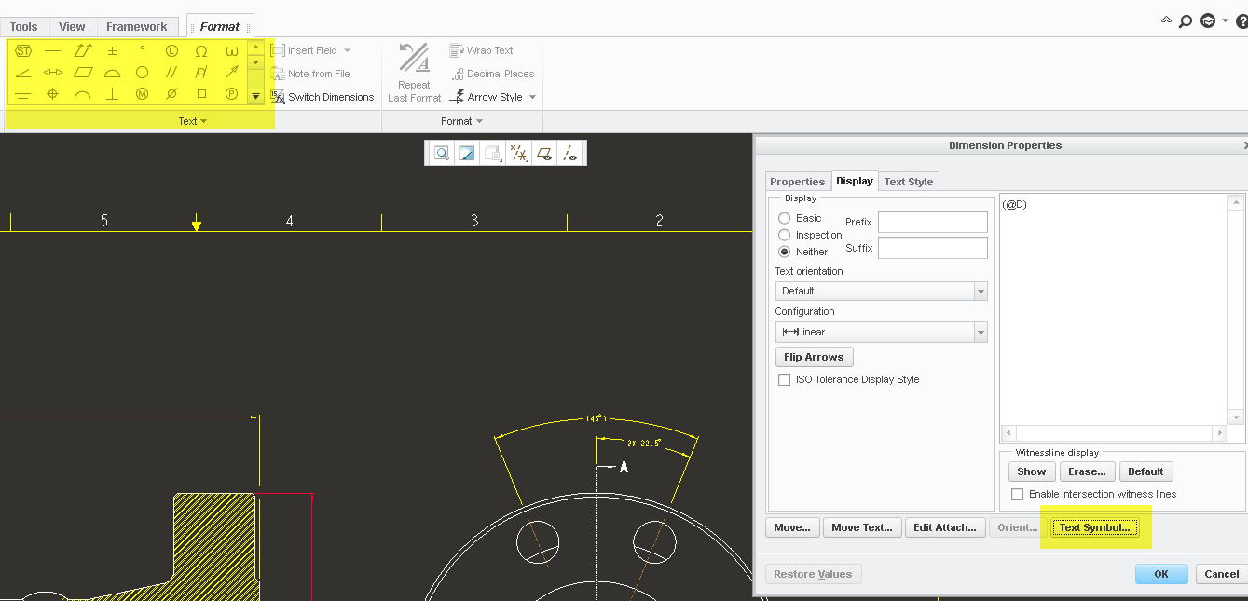1248x601 pixels.
Task: Insert the Omega symbol from the gallery
Action: (x=201, y=50)
